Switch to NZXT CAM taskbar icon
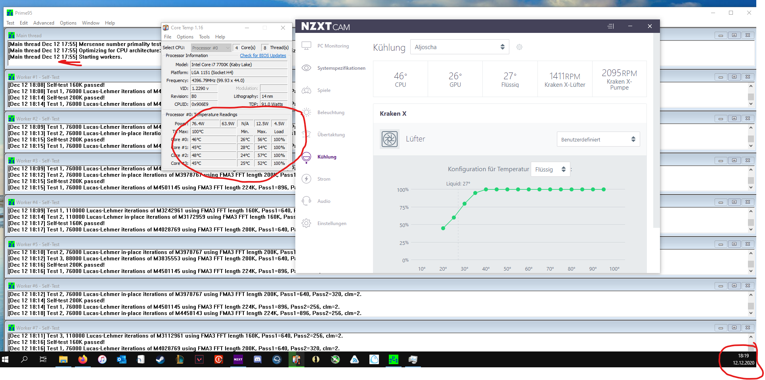 [x=238, y=359]
